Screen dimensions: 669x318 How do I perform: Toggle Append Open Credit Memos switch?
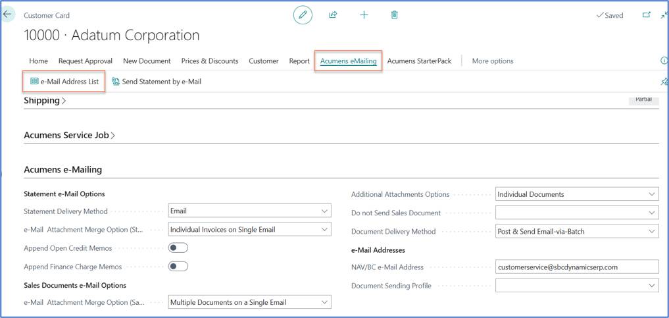coord(178,248)
